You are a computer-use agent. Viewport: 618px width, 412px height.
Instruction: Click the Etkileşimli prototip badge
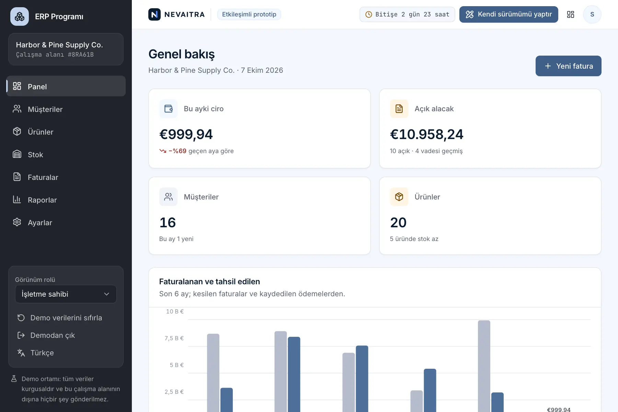point(249,14)
